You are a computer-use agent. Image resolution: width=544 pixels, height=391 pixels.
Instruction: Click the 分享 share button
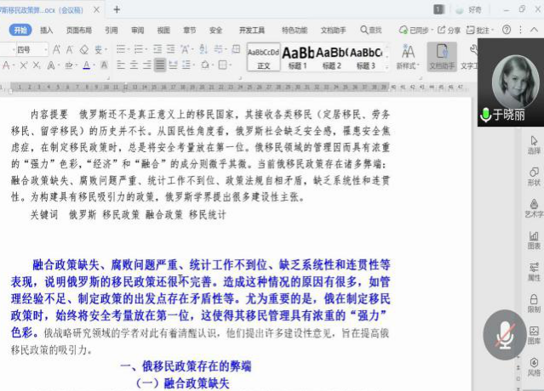point(449,30)
